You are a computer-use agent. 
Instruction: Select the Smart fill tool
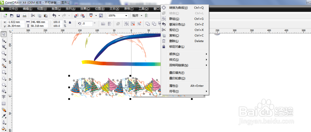point(3,66)
